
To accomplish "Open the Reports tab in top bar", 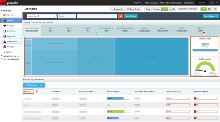I will pyautogui.click(x=202, y=3).
